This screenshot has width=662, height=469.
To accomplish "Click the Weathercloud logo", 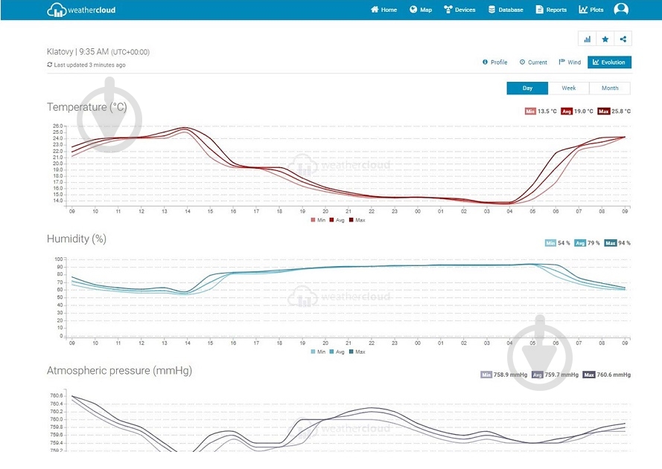I will (81, 10).
